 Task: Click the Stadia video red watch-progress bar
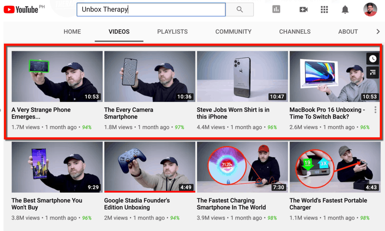150,191
